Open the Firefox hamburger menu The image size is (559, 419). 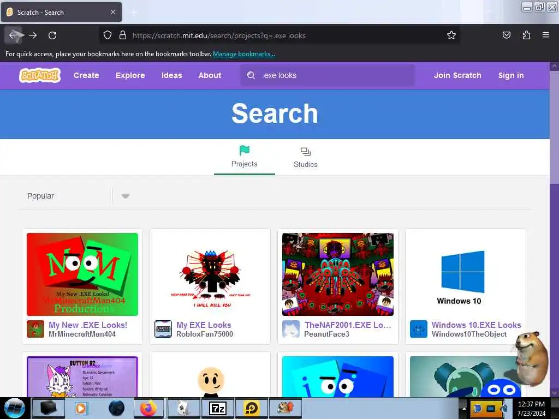(545, 35)
